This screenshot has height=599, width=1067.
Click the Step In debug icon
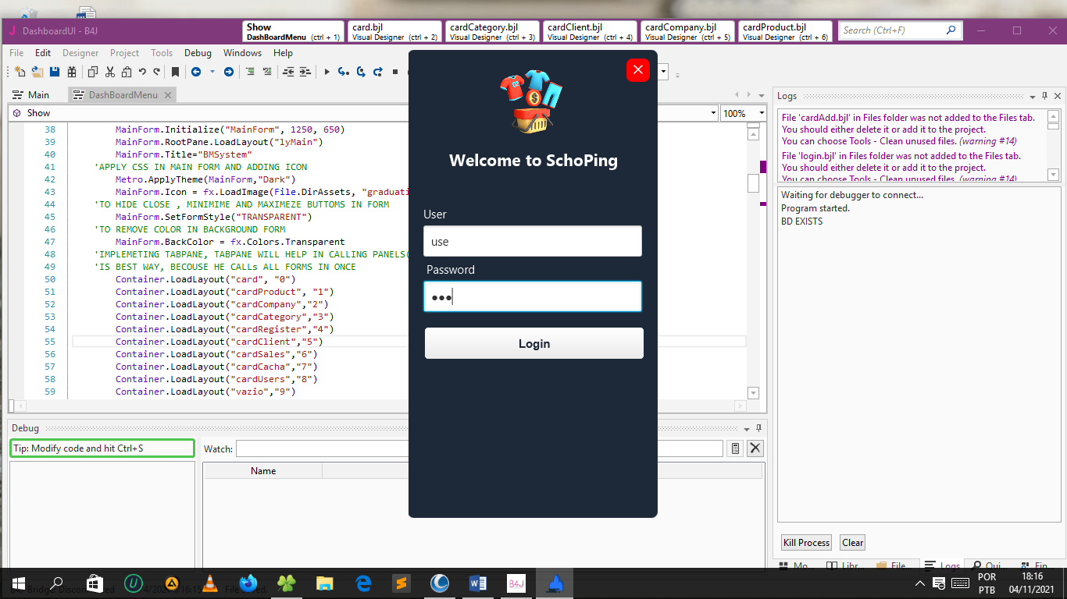tap(344, 72)
